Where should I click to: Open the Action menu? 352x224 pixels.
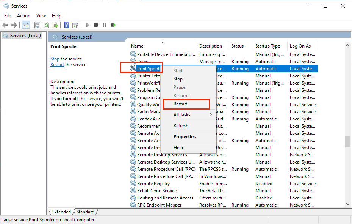(23, 15)
